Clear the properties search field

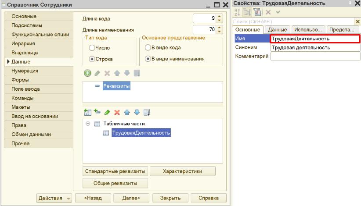pos(357,21)
